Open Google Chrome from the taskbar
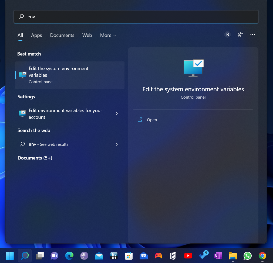 pyautogui.click(x=262, y=255)
